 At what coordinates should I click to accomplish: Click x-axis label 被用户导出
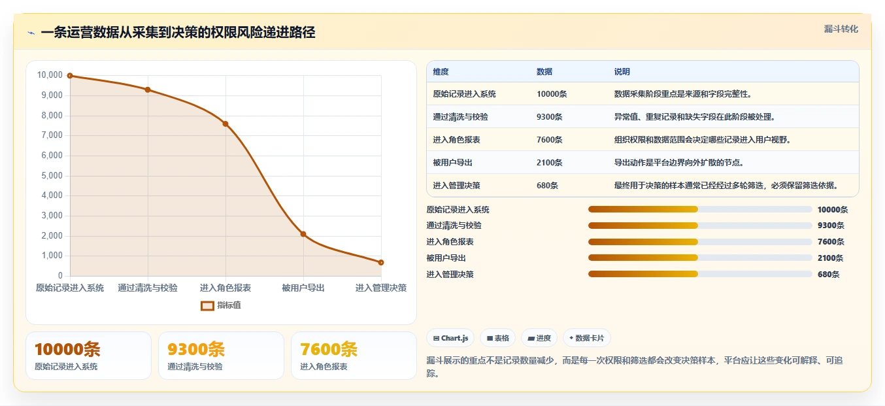[x=303, y=288]
